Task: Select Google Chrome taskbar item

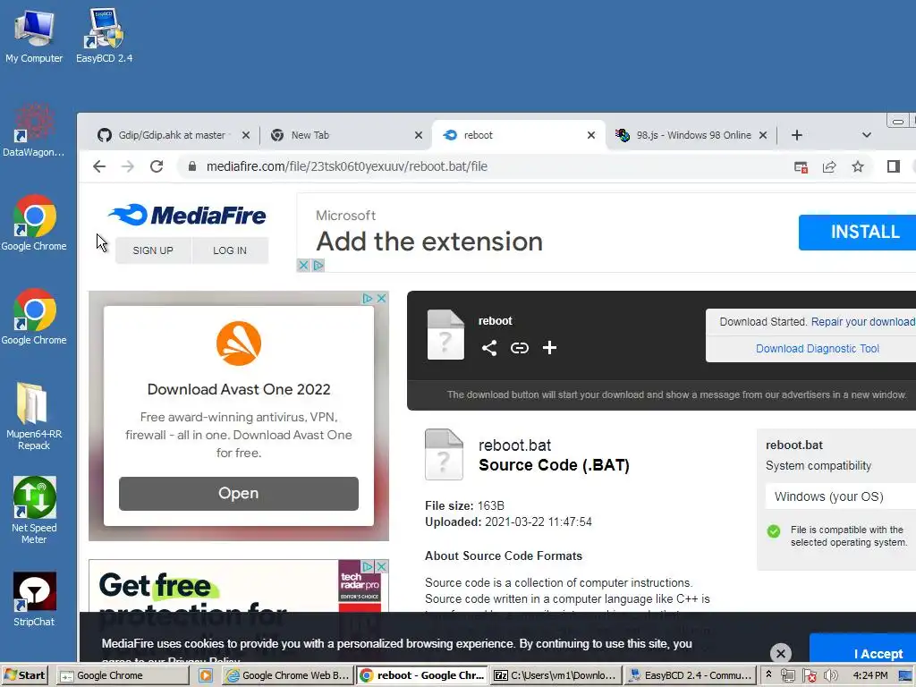Action: point(123,675)
